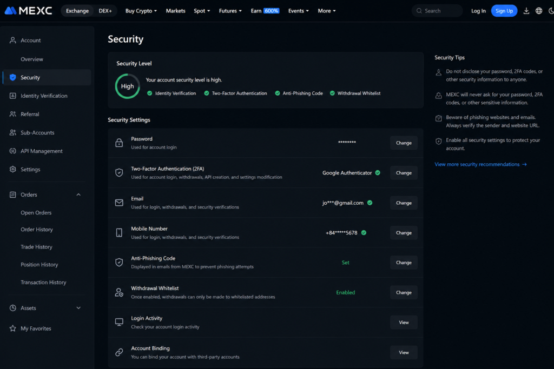Open the Buy Crypto dropdown
This screenshot has width=554, height=369.
tap(141, 11)
